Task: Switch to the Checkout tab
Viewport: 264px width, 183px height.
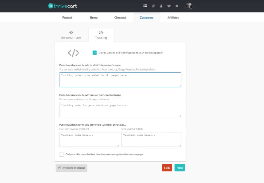Action: (x=120, y=18)
